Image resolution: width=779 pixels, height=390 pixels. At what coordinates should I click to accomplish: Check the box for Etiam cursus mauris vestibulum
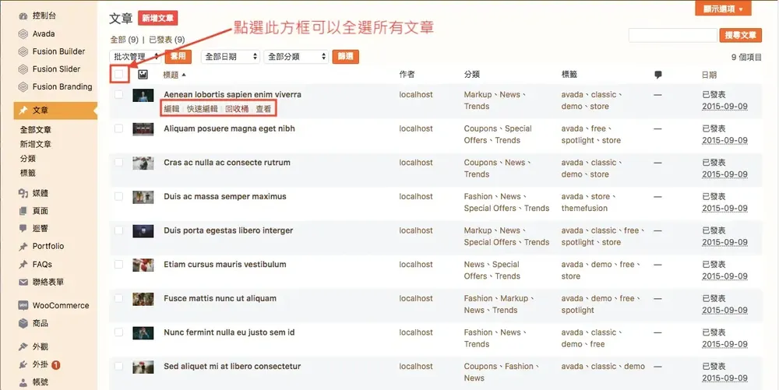pos(118,264)
